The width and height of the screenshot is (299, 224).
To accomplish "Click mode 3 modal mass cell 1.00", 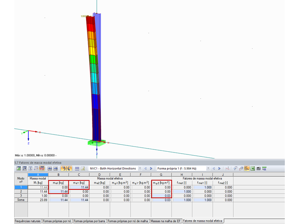I will 38,196.
